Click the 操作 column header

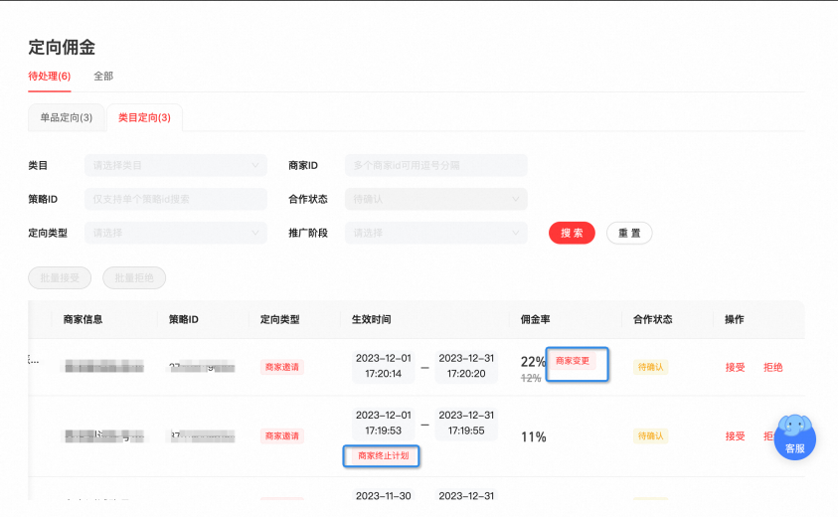coord(735,320)
